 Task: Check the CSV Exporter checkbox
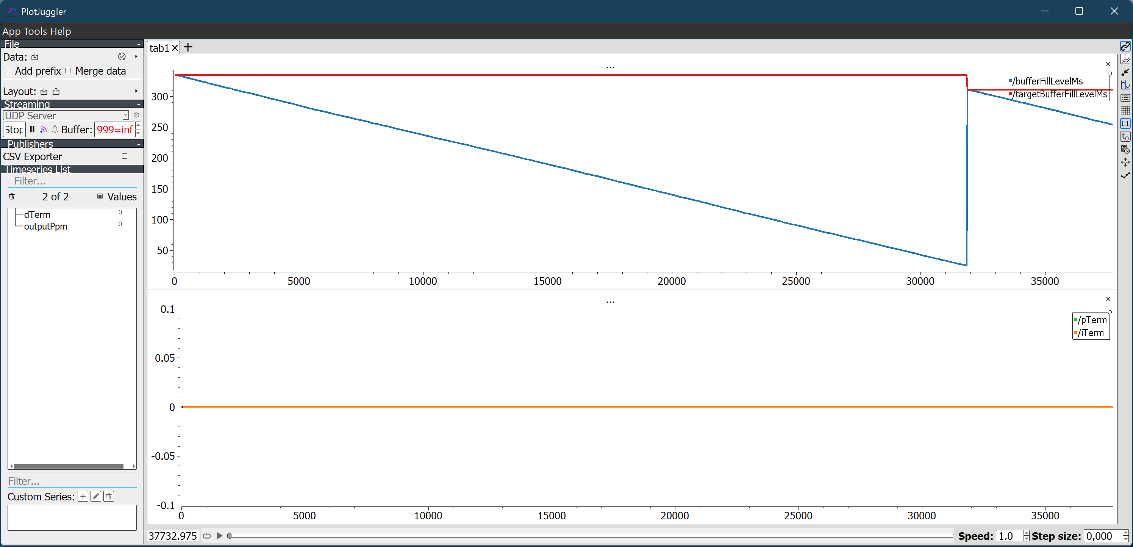point(125,156)
